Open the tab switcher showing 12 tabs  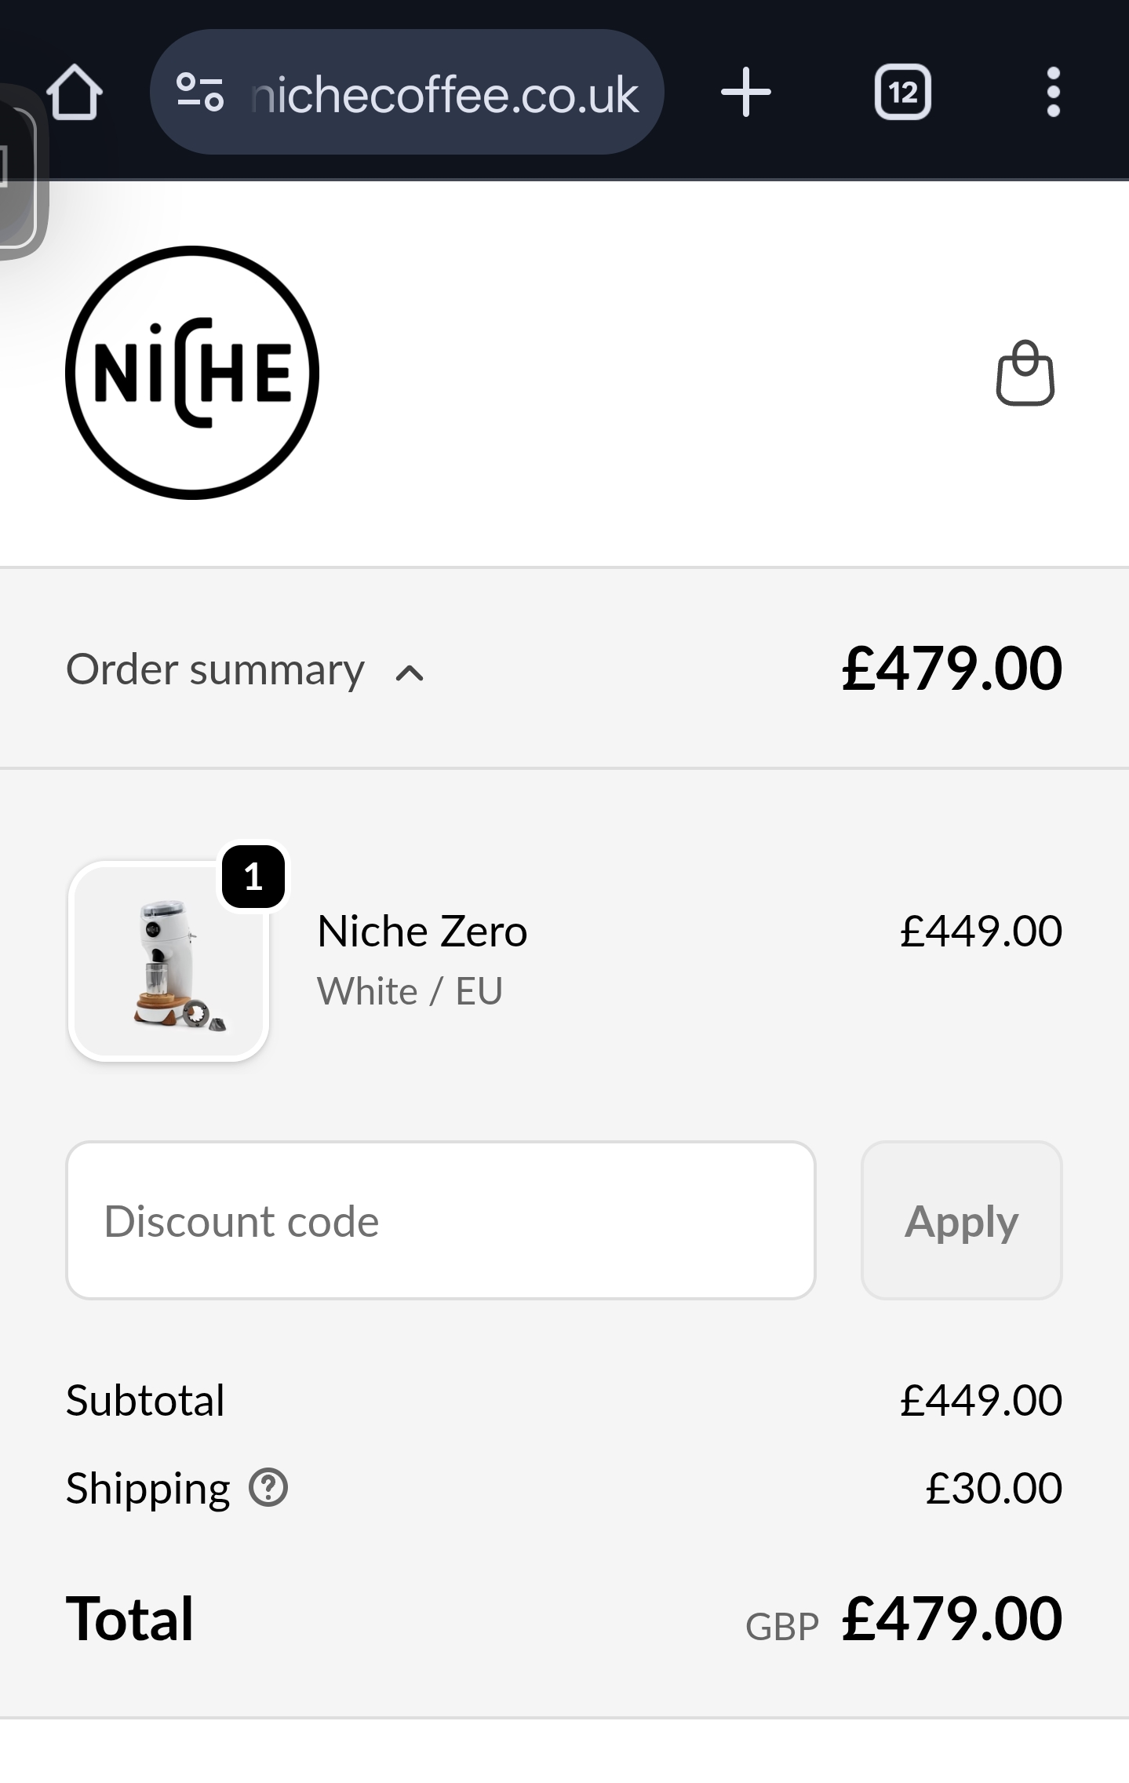pyautogui.click(x=902, y=93)
